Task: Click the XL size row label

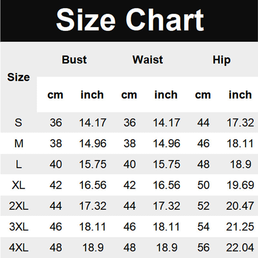Action: pos(19,185)
